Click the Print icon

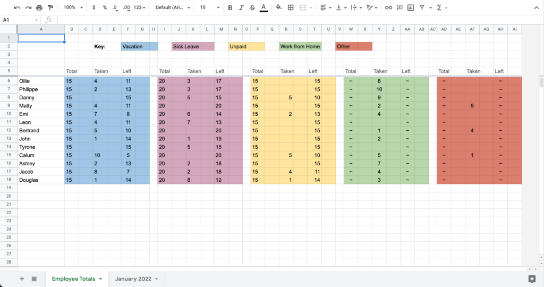point(39,8)
